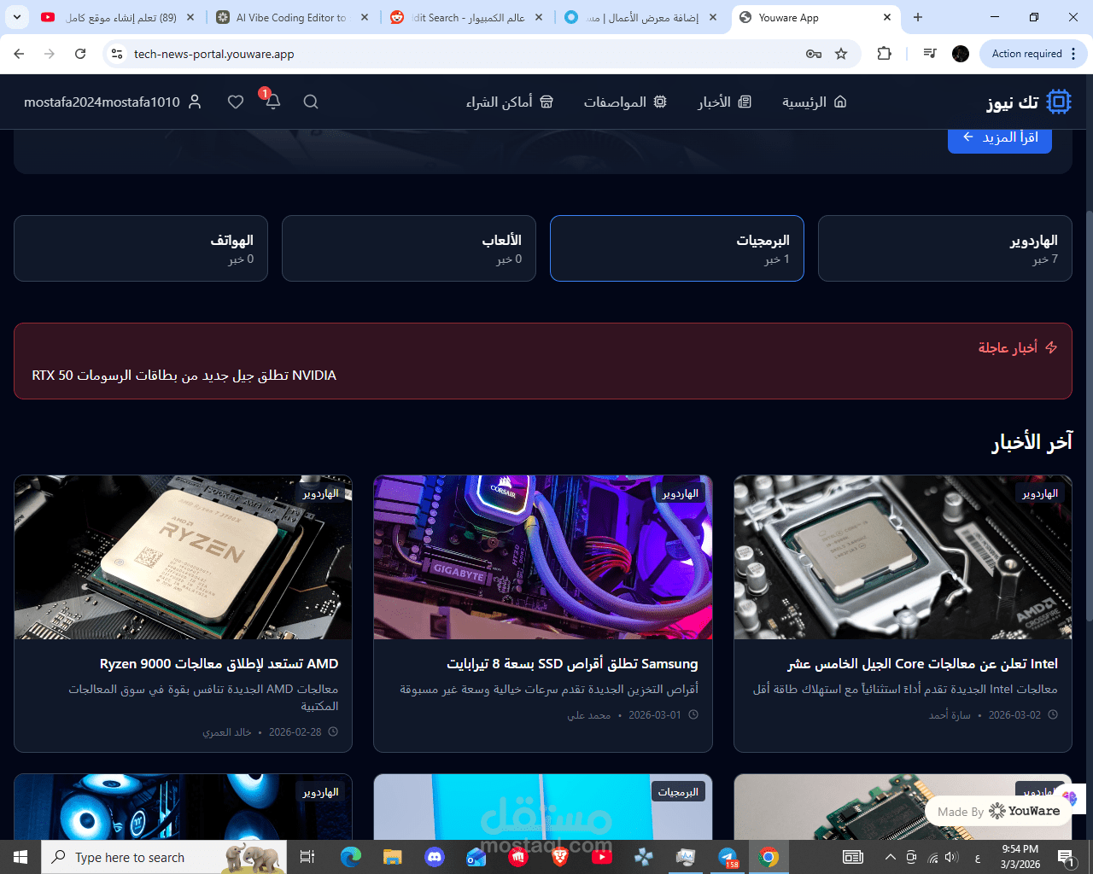Open Windows notification center icon
Screen dimensions: 1093x874
point(1066,857)
